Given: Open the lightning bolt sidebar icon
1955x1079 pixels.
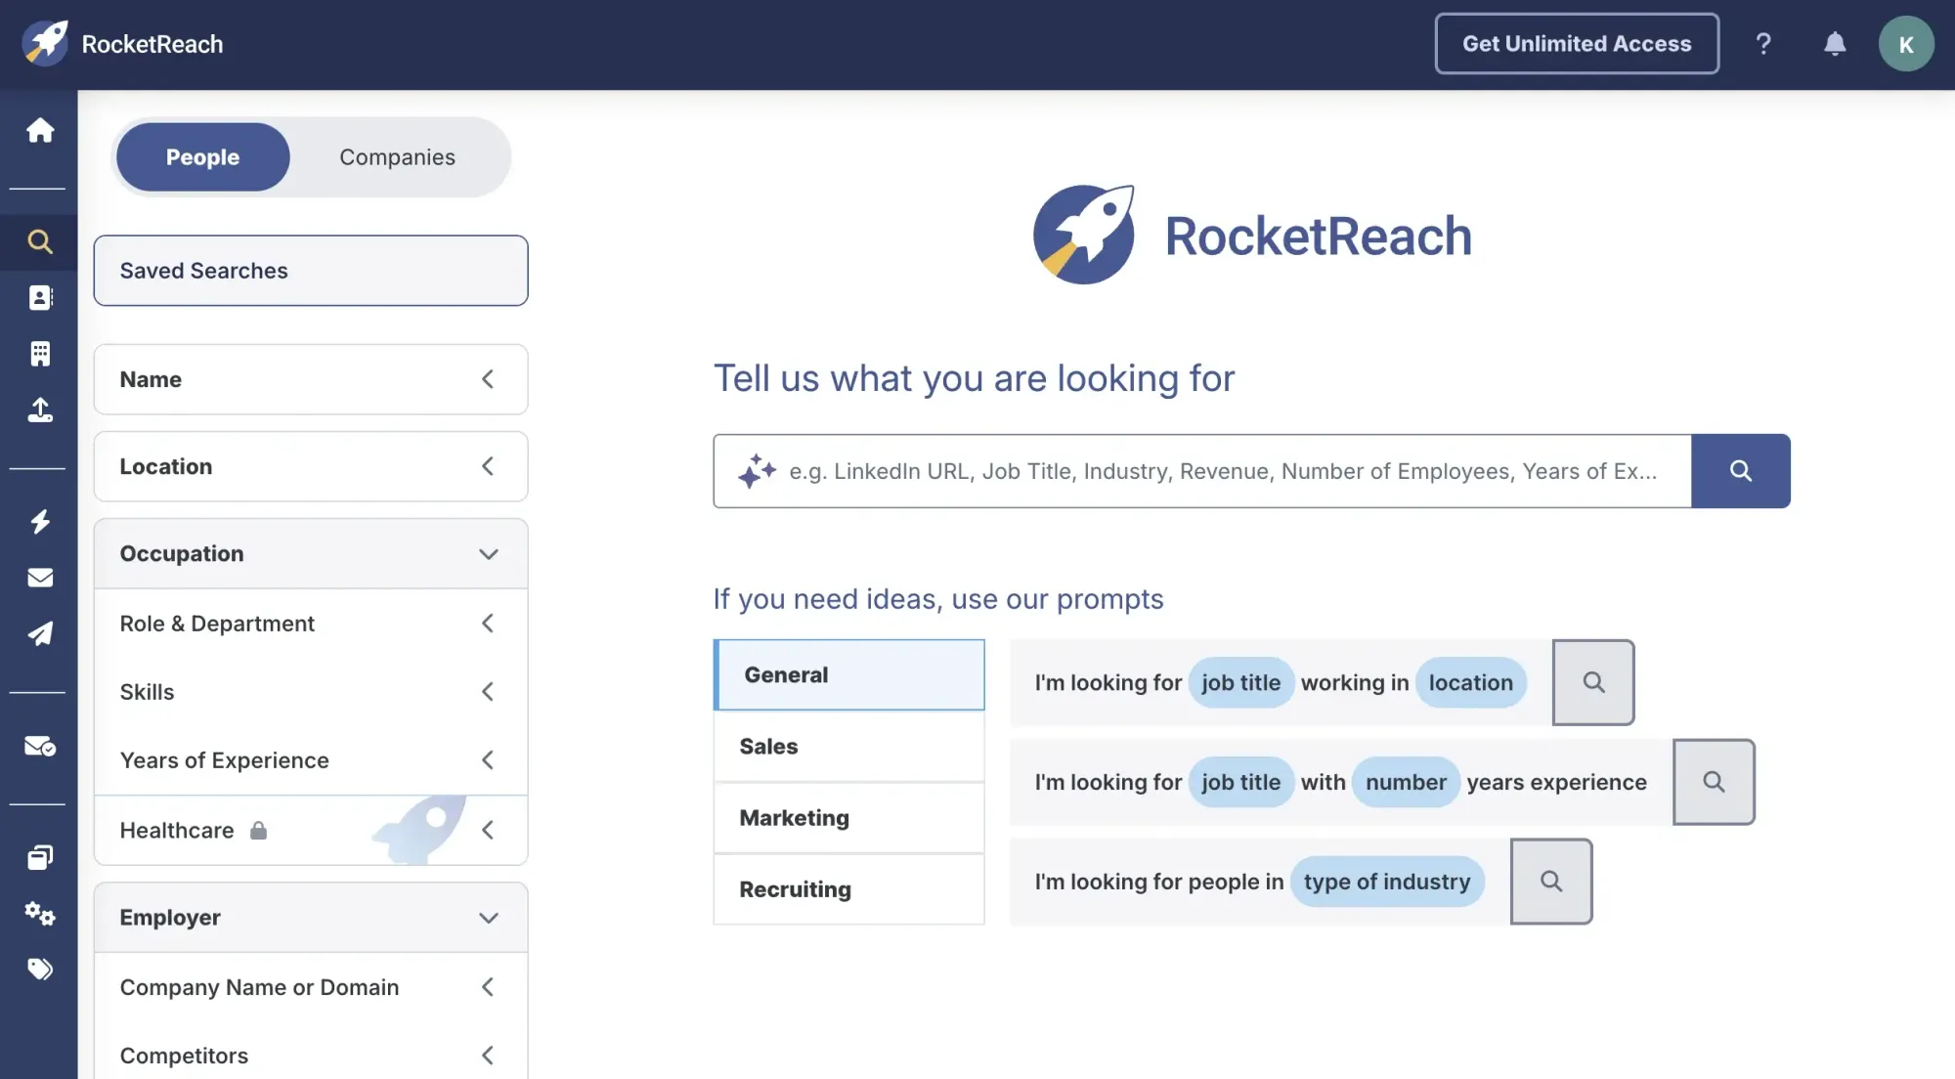Looking at the screenshot, I should click(39, 521).
